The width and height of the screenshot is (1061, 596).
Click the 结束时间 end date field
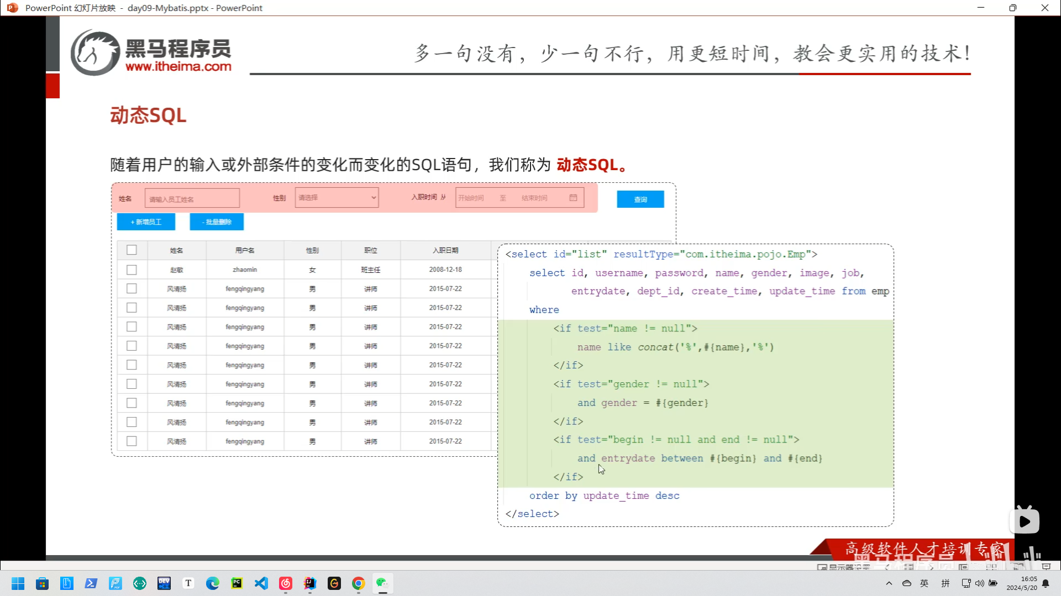point(534,198)
